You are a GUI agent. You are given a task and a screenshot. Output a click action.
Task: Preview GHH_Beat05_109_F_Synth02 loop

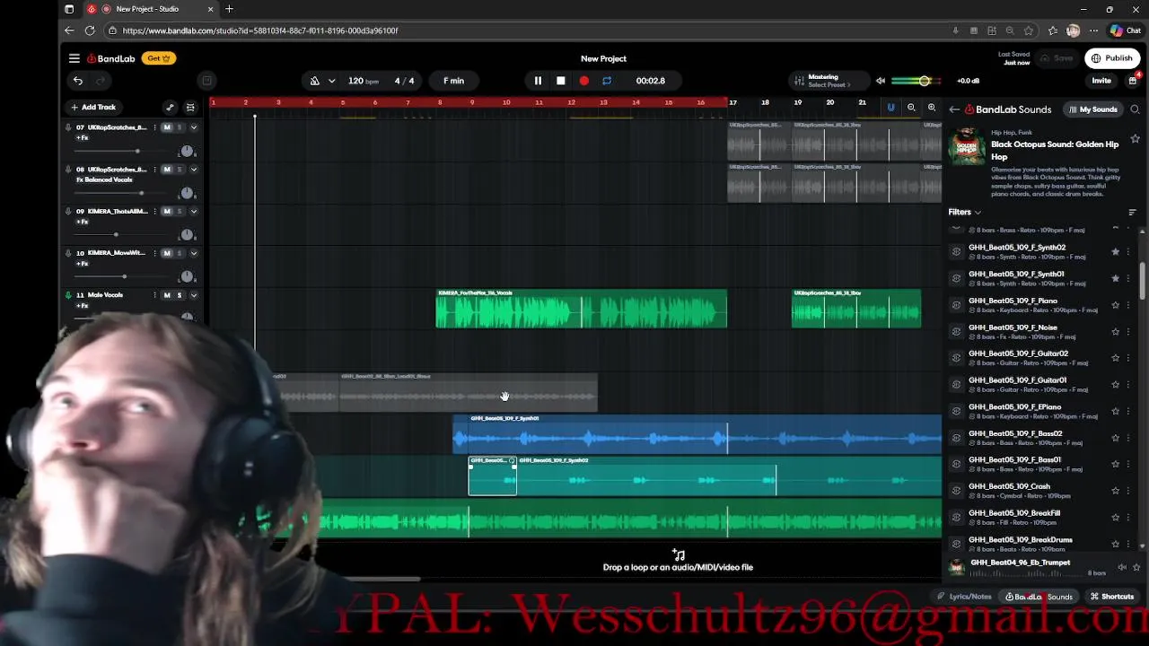(x=957, y=252)
